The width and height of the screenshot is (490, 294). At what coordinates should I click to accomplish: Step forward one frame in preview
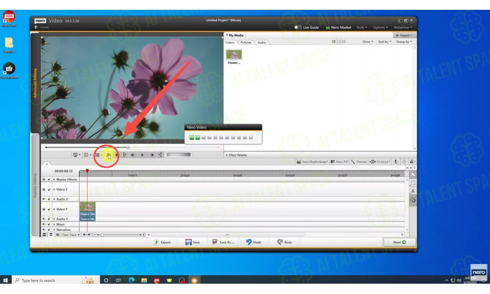pyautogui.click(x=152, y=155)
